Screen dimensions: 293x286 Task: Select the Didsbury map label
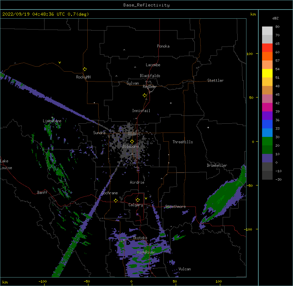tap(131, 146)
